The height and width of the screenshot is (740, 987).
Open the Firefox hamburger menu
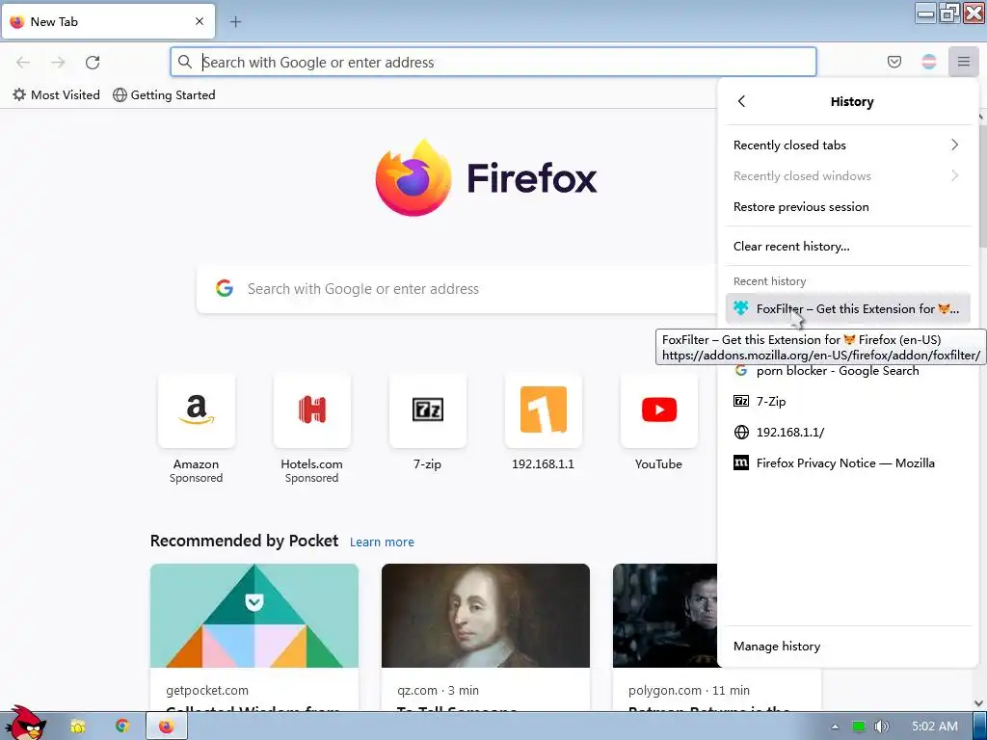pos(963,62)
